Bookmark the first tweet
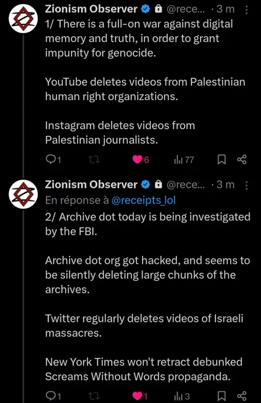This screenshot has height=403, width=261. point(221,159)
